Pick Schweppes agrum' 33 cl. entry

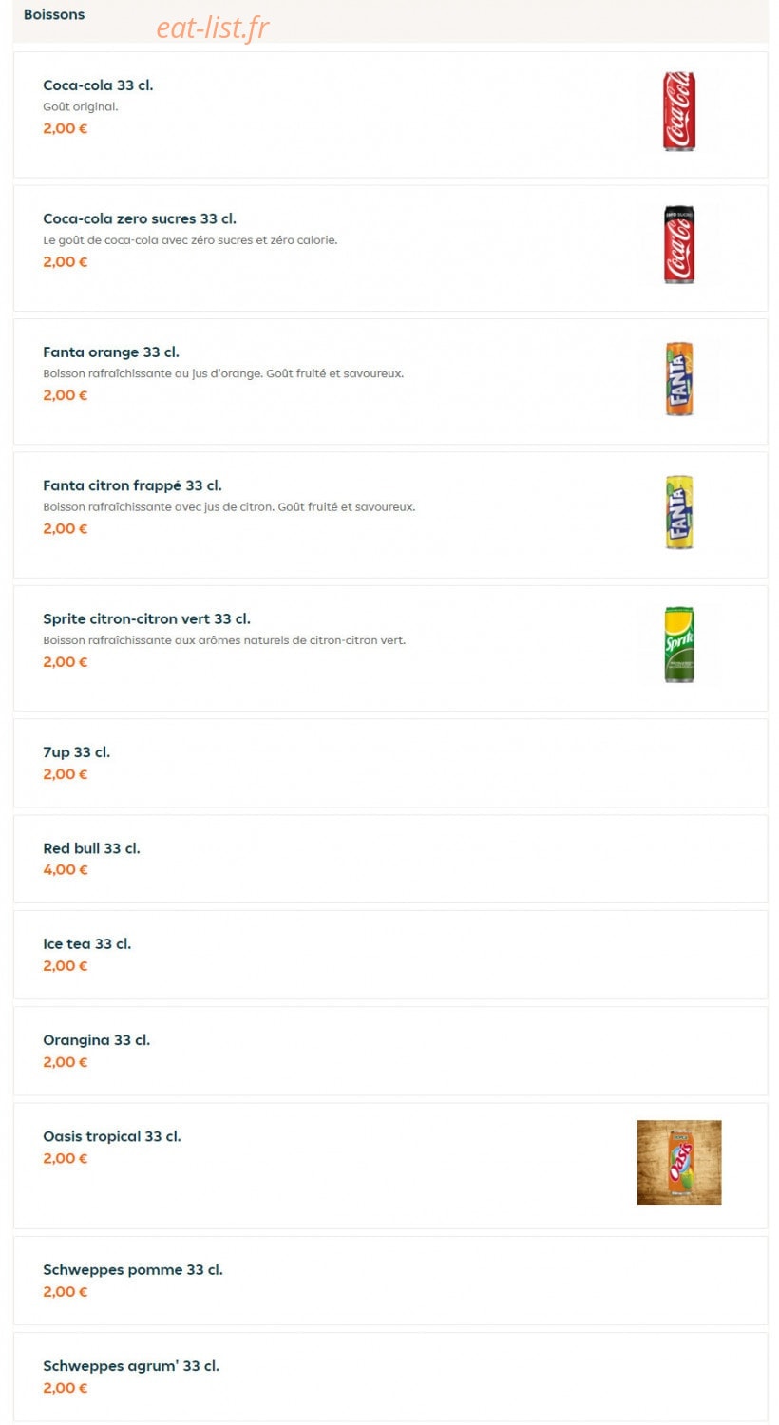[x=390, y=1377]
